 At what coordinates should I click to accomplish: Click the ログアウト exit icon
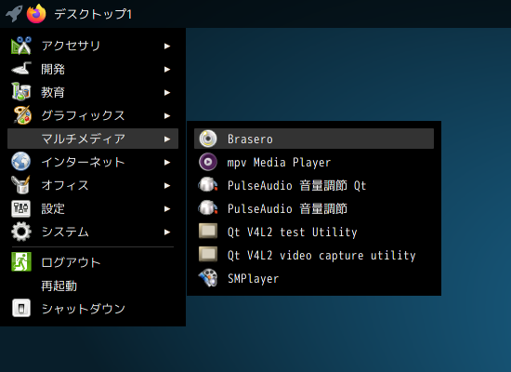pyautogui.click(x=21, y=261)
